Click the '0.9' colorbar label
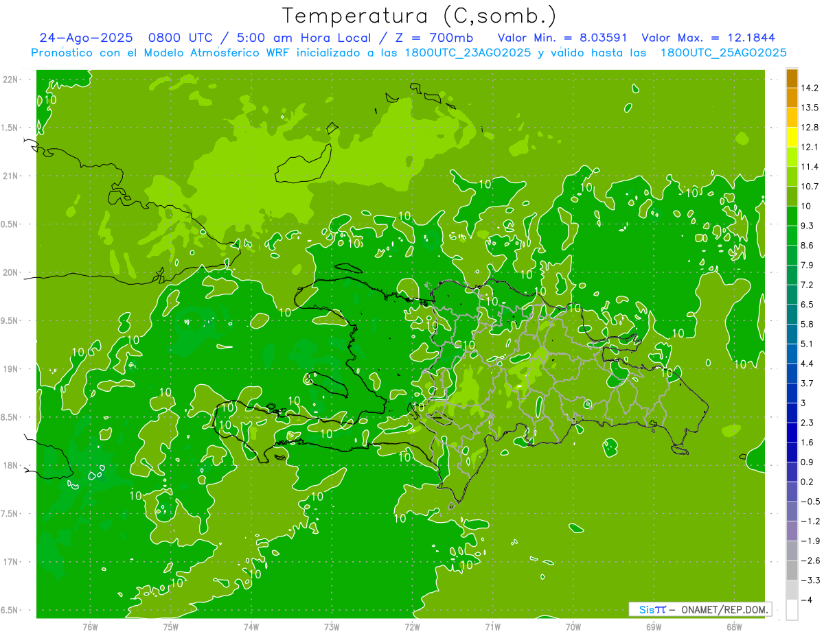Viewport: 824px width, 636px height. click(808, 462)
